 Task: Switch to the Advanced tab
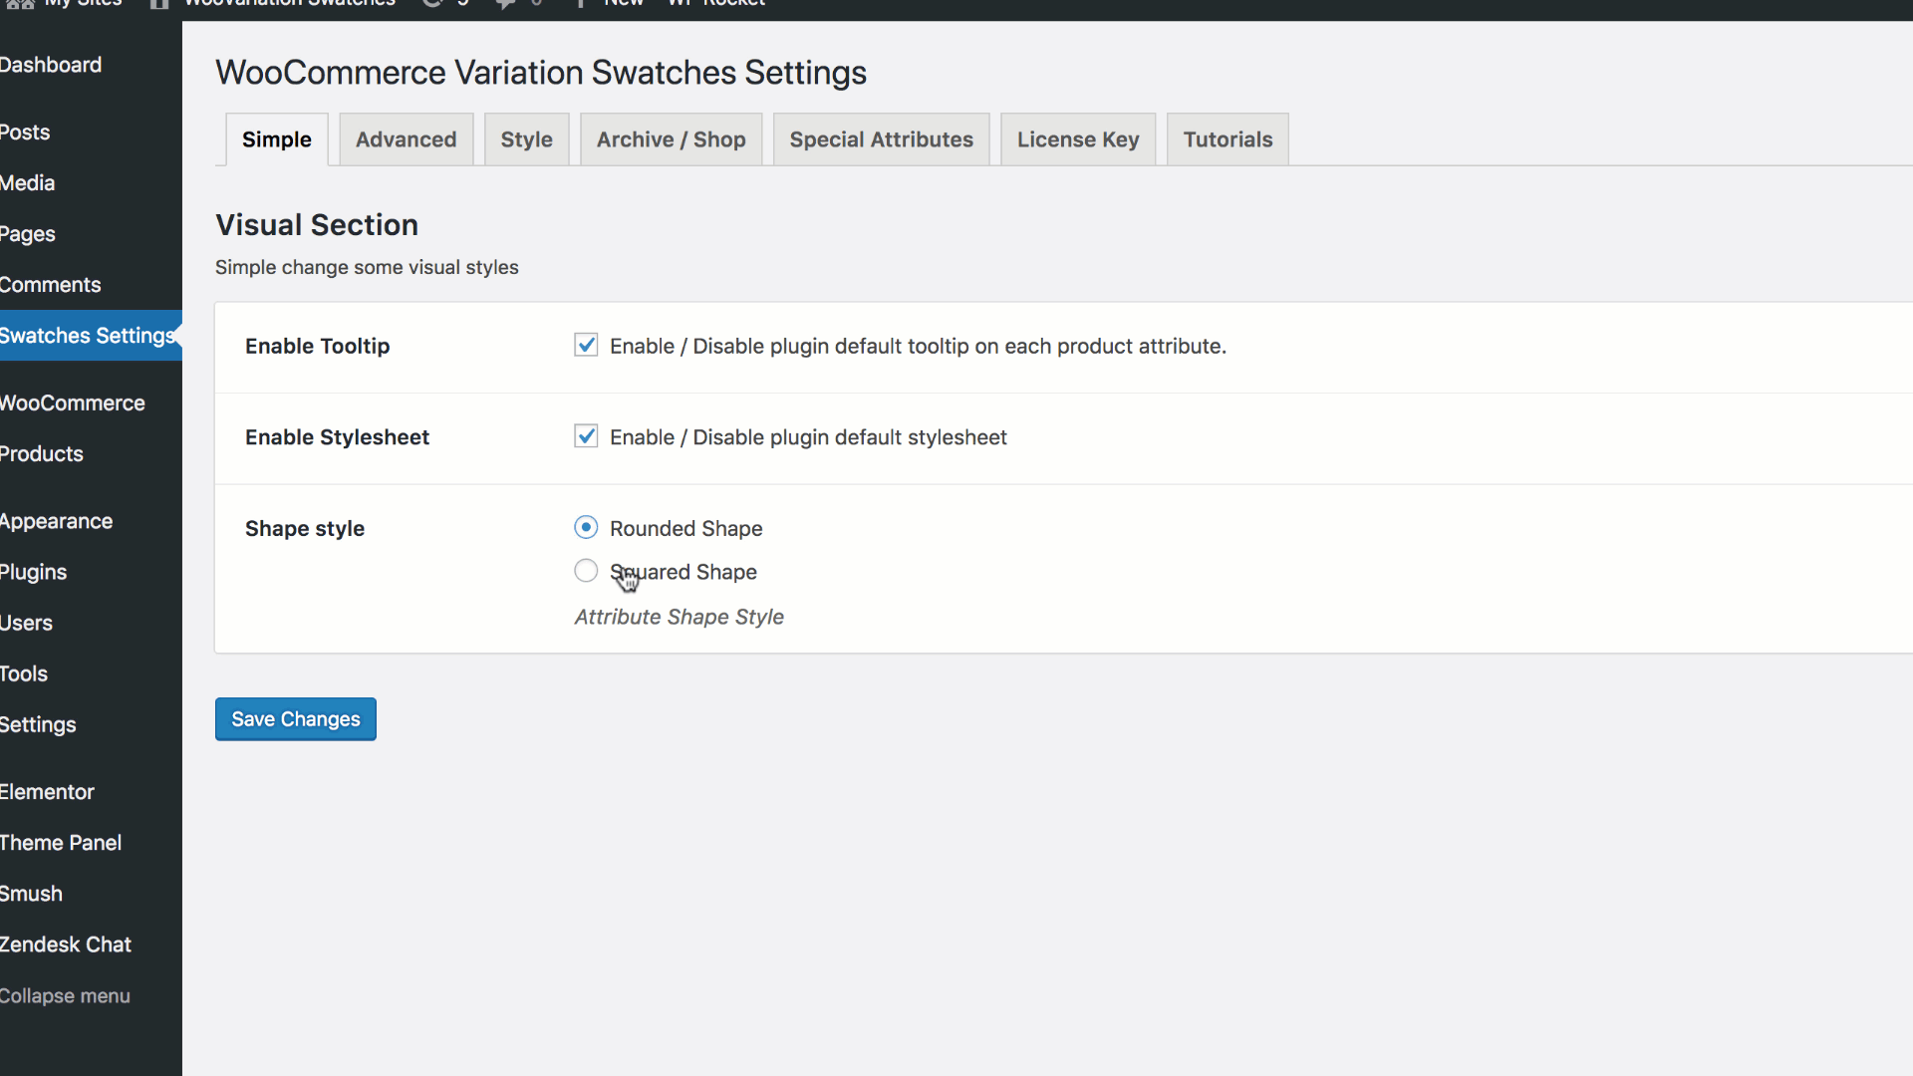point(406,139)
